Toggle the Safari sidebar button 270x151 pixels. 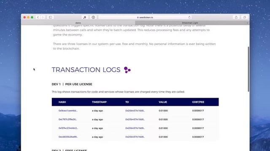(x=50, y=17)
